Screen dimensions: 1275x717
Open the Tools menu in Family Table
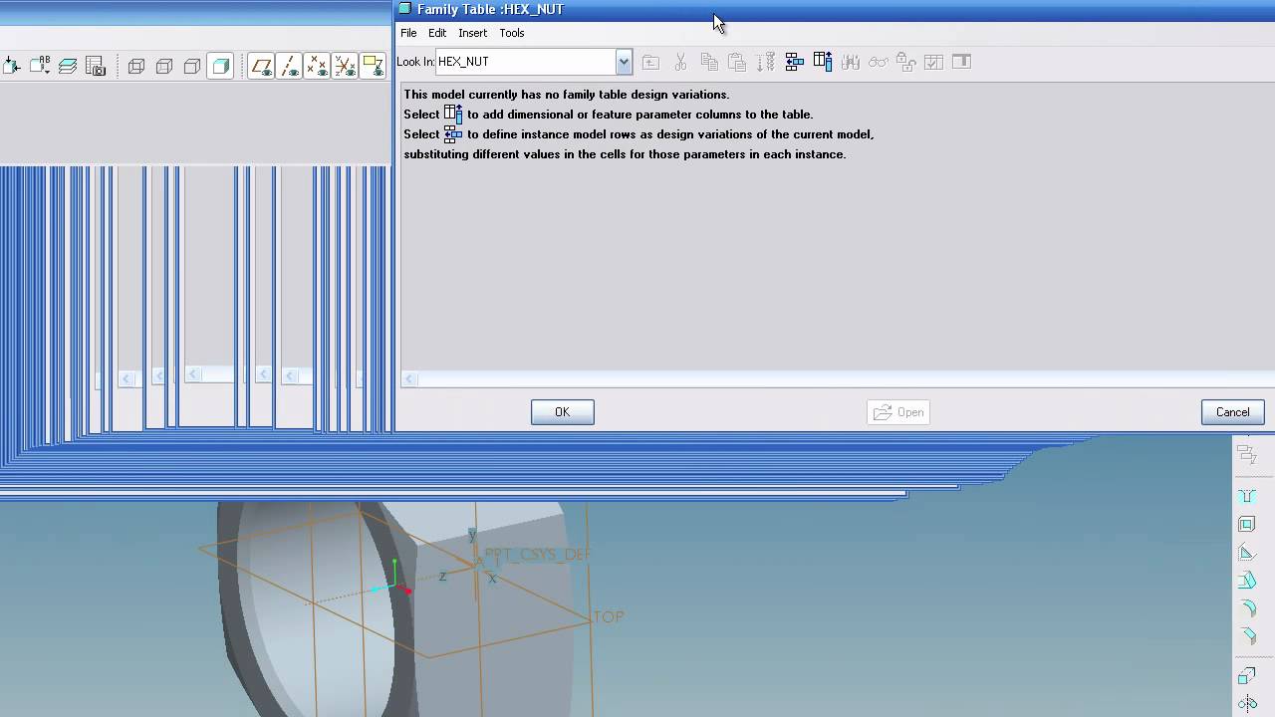(512, 33)
